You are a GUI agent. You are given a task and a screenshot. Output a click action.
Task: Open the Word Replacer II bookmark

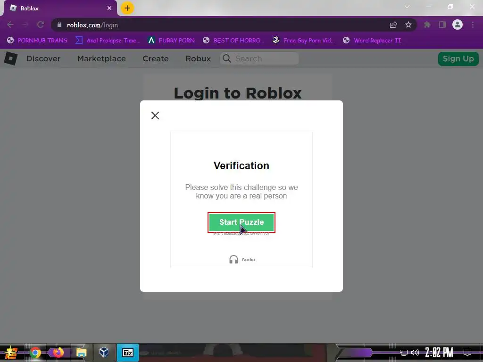click(x=372, y=41)
